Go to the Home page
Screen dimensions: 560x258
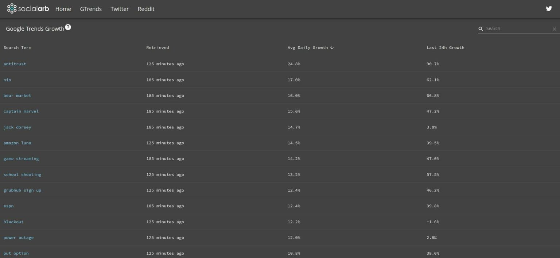63,9
